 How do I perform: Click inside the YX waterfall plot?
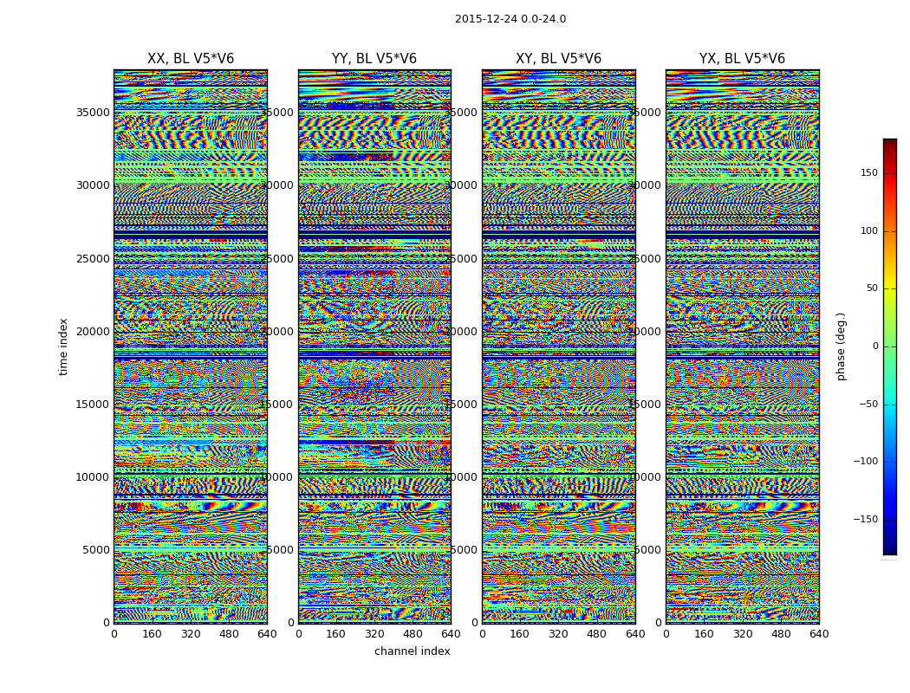click(x=742, y=346)
